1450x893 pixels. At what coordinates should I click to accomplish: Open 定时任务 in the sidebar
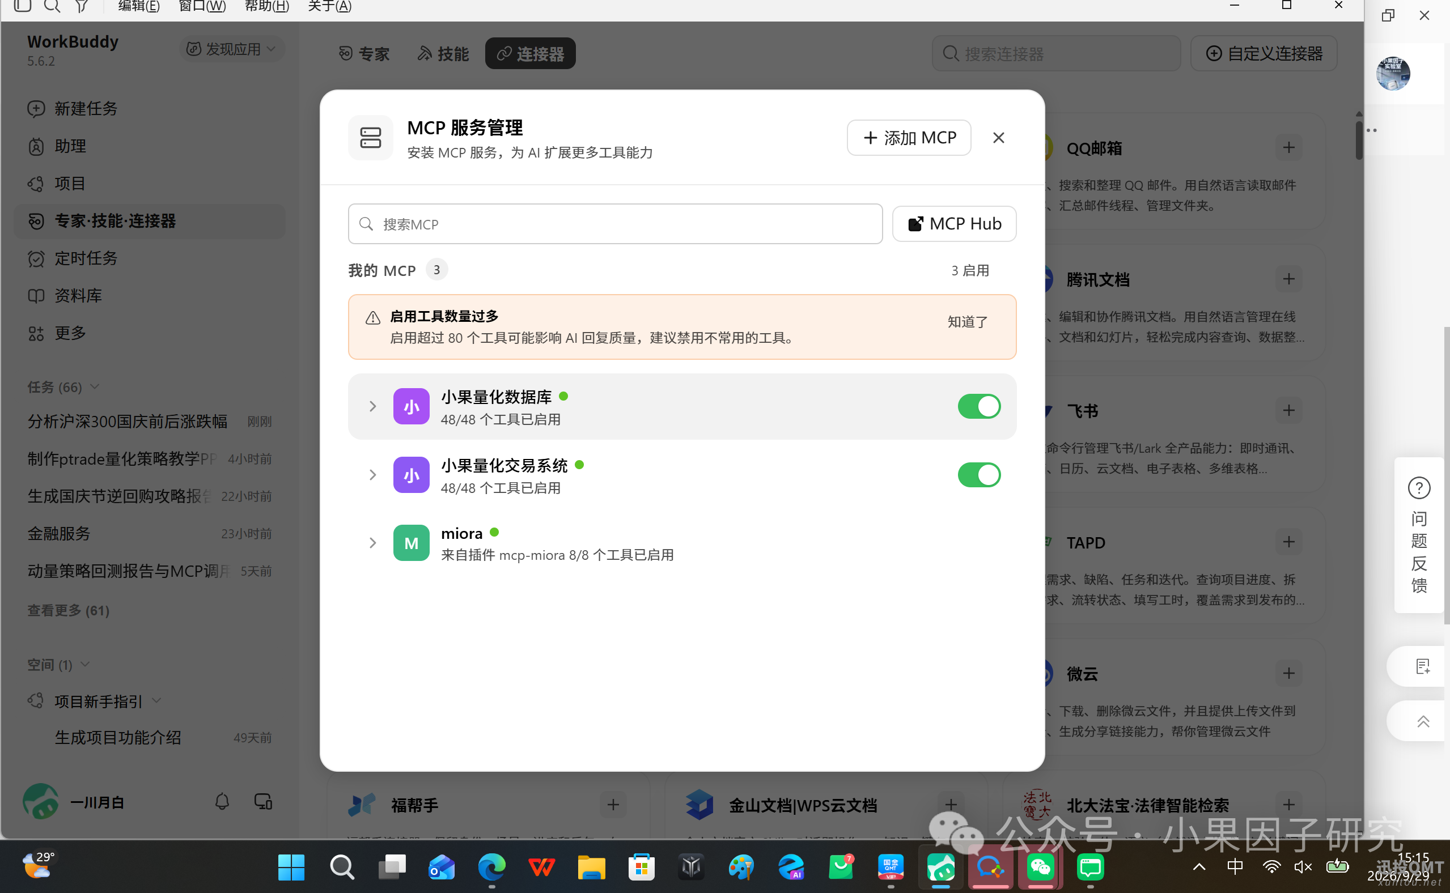(x=150, y=258)
